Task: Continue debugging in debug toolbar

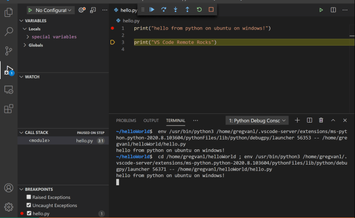Action: click(152, 9)
